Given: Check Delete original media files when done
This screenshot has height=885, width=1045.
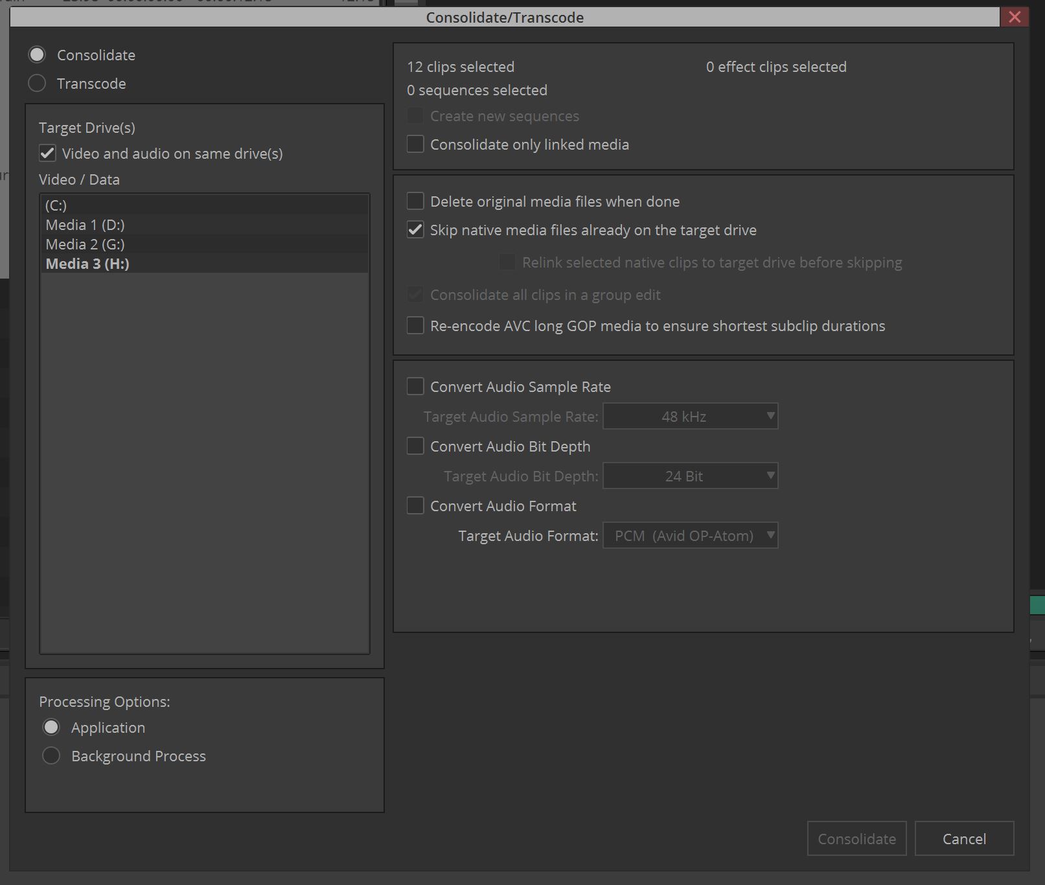Looking at the screenshot, I should 415,201.
